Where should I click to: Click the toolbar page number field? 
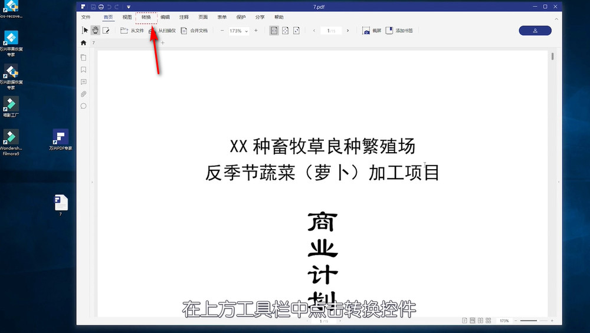[331, 31]
